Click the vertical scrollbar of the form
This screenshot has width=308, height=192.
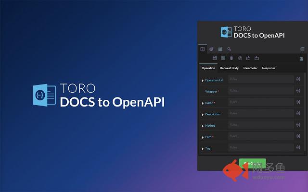point(305,112)
